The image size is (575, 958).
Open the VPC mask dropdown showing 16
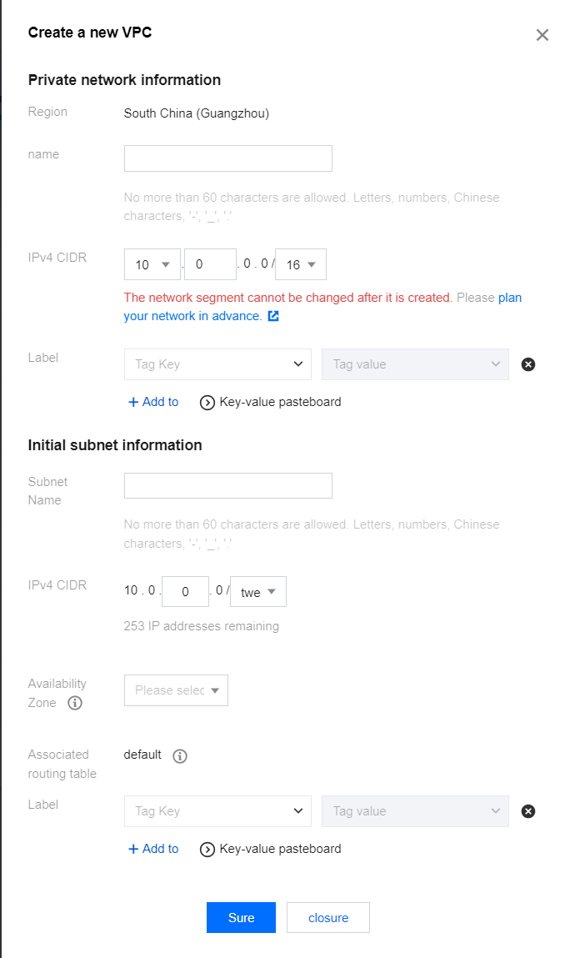(x=300, y=265)
